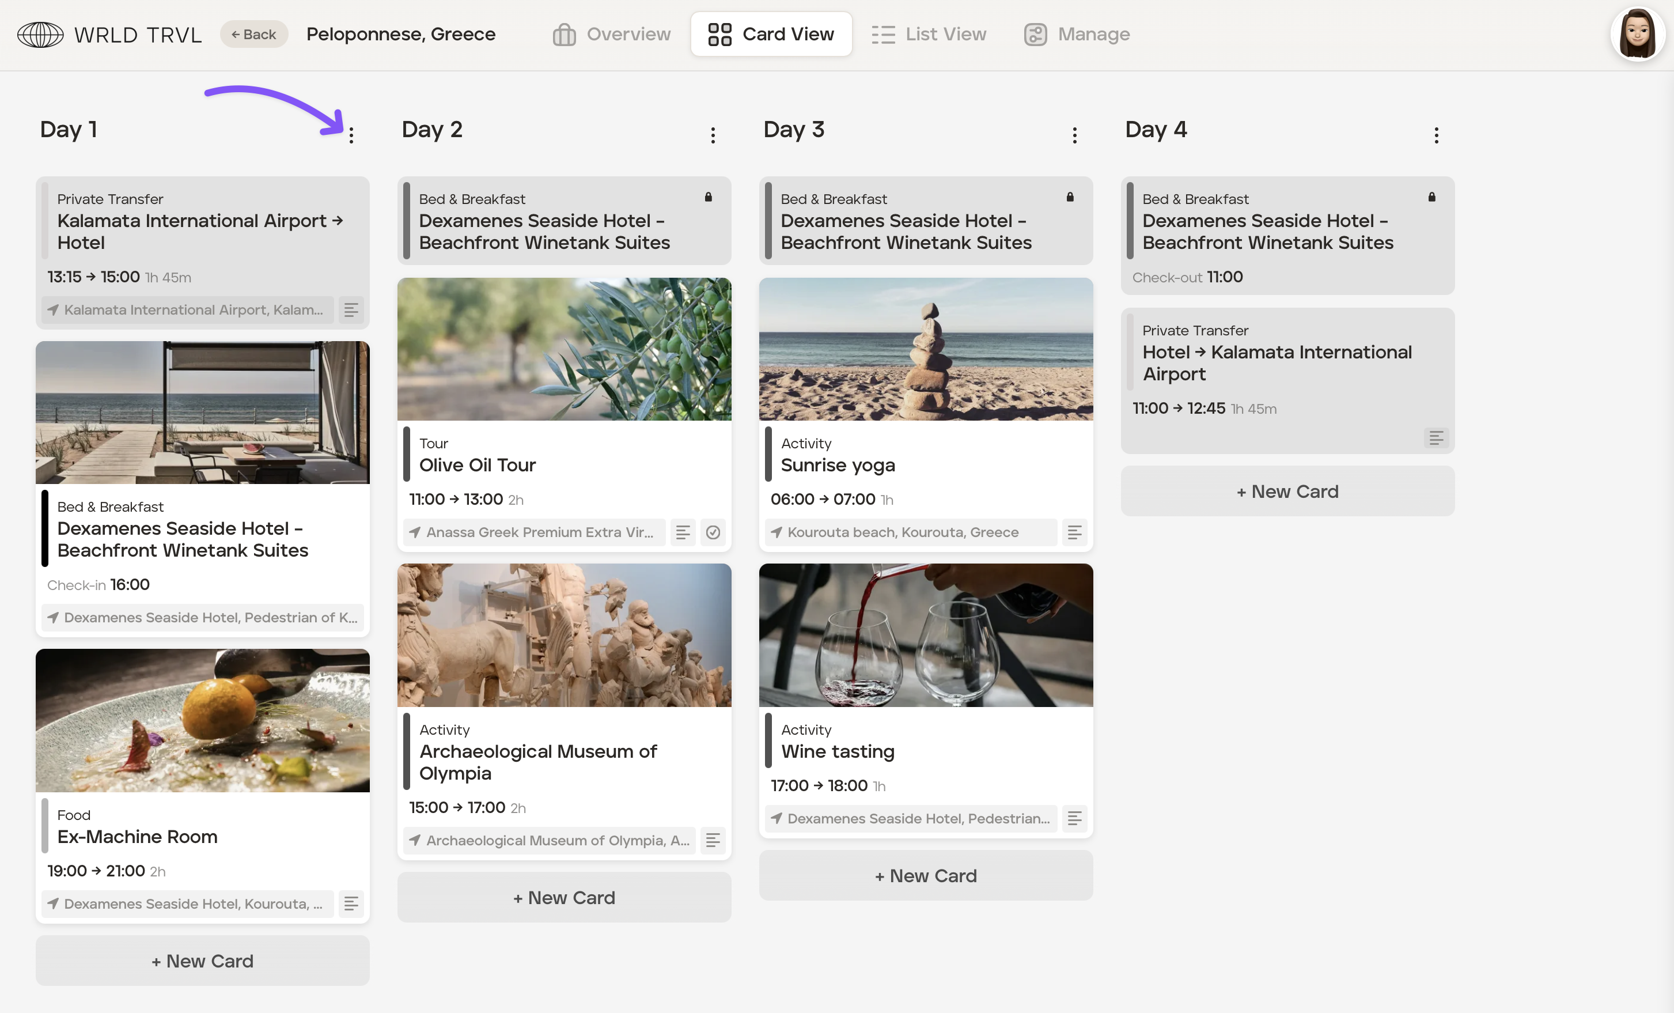Click the Back button
Screen dimensions: 1674x1013
(x=253, y=34)
